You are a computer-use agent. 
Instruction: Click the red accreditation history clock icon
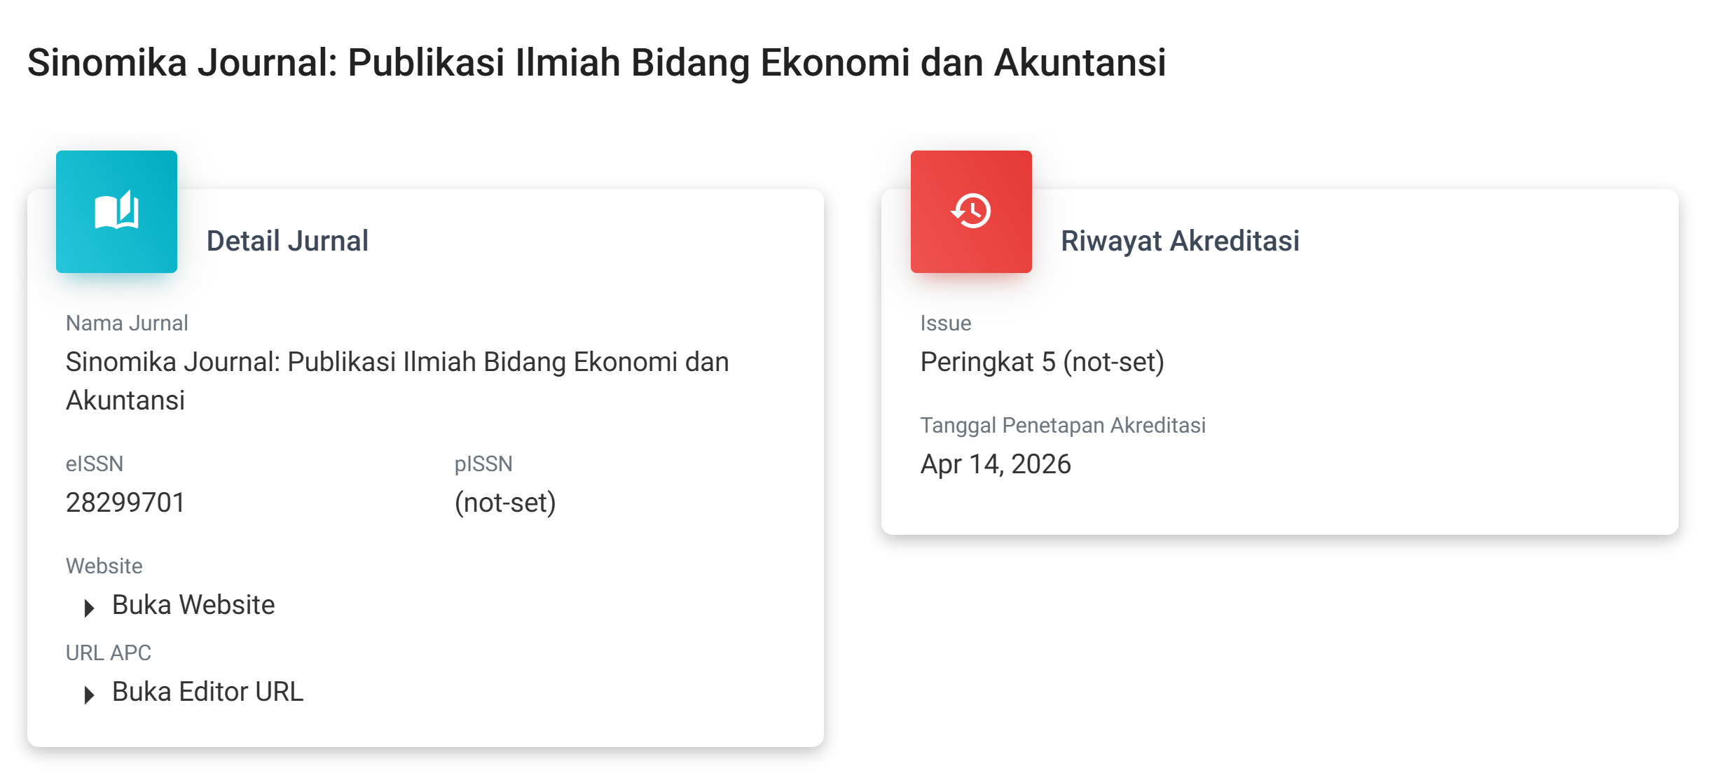(970, 211)
